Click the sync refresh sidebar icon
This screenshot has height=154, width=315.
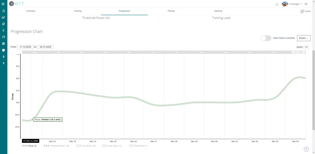(3, 24)
